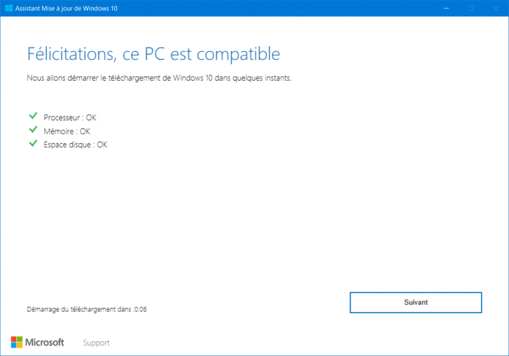Click the disabled maximize window button
509x356 pixels.
click(x=471, y=8)
